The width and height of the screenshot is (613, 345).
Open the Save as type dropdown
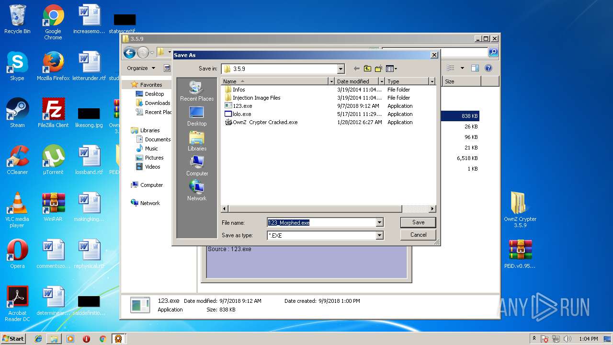click(x=379, y=235)
